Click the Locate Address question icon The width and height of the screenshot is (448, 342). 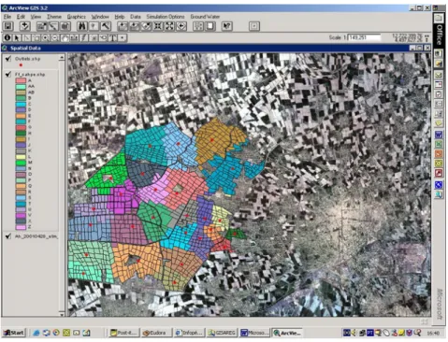pyautogui.click(x=94, y=26)
